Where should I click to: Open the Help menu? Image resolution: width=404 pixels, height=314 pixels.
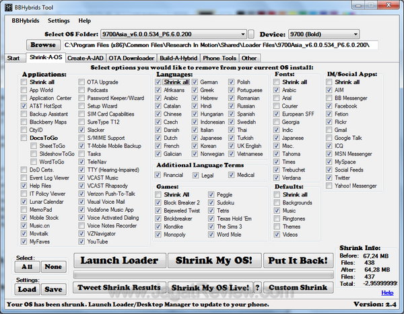[x=85, y=21]
